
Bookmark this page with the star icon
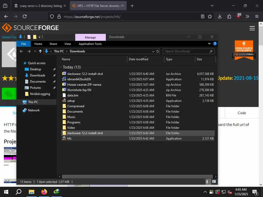pos(210,16)
